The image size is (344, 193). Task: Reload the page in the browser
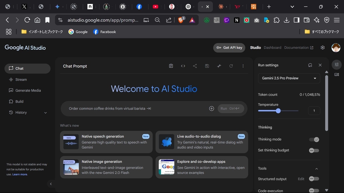pos(27,20)
